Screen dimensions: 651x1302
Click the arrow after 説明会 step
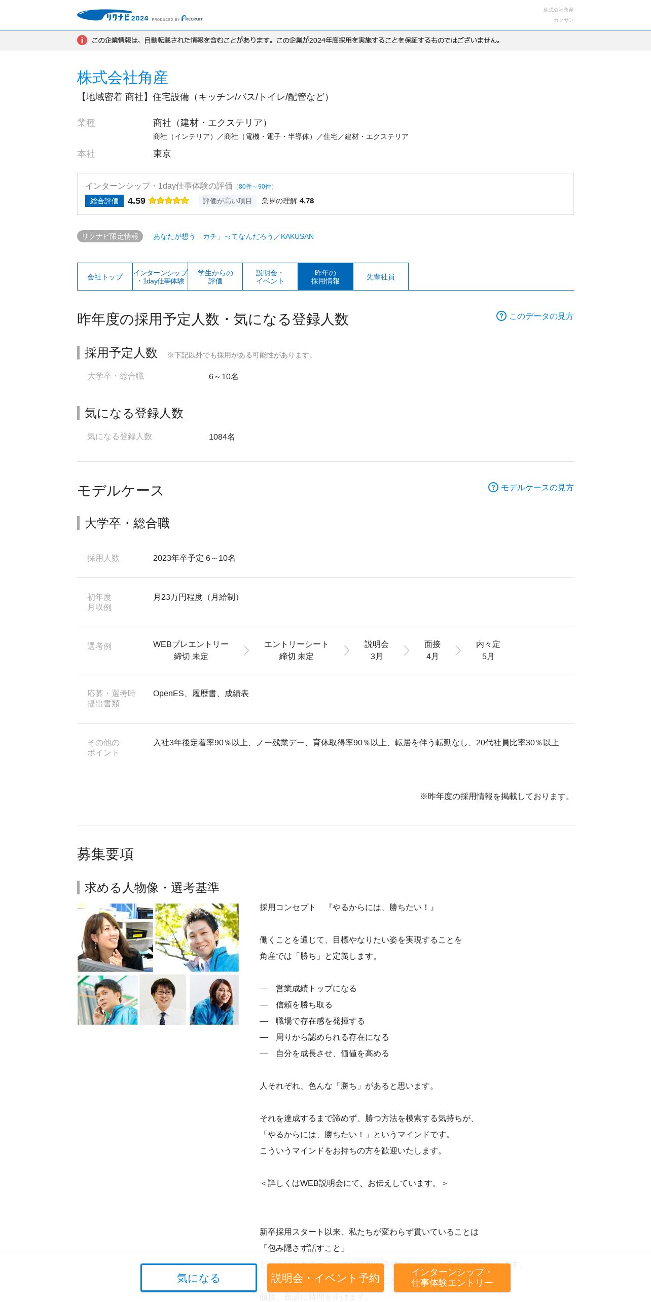pyautogui.click(x=407, y=650)
